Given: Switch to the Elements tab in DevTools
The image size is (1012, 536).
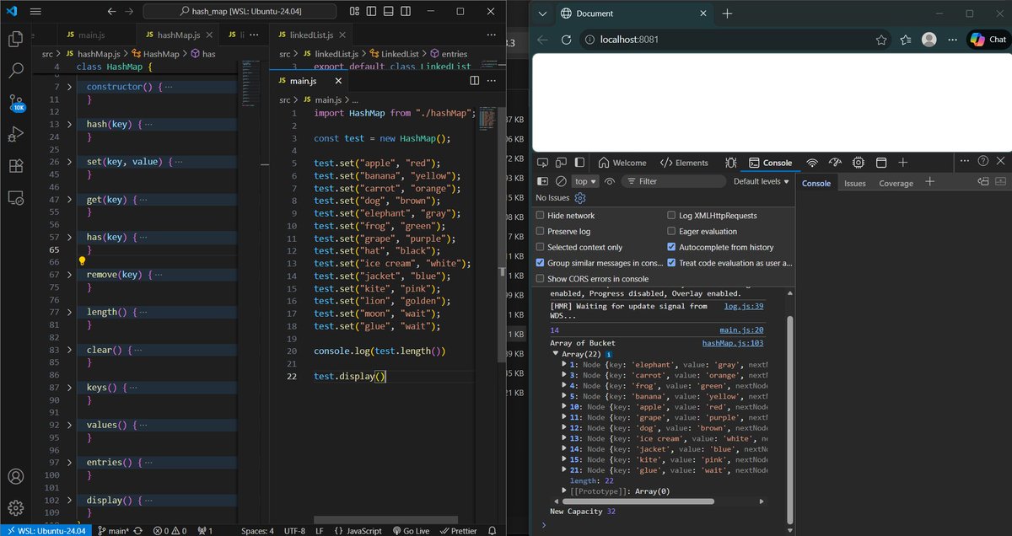Looking at the screenshot, I should coord(684,163).
